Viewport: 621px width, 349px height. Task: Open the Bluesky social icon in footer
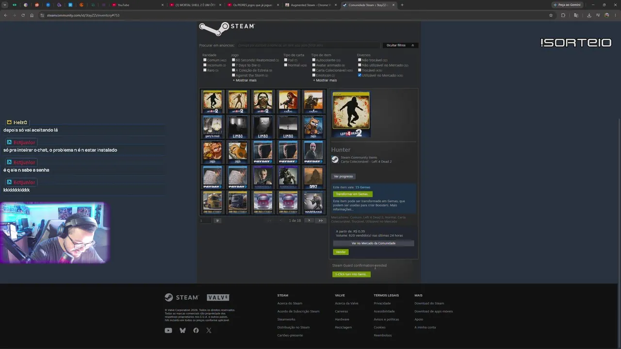[182, 331]
